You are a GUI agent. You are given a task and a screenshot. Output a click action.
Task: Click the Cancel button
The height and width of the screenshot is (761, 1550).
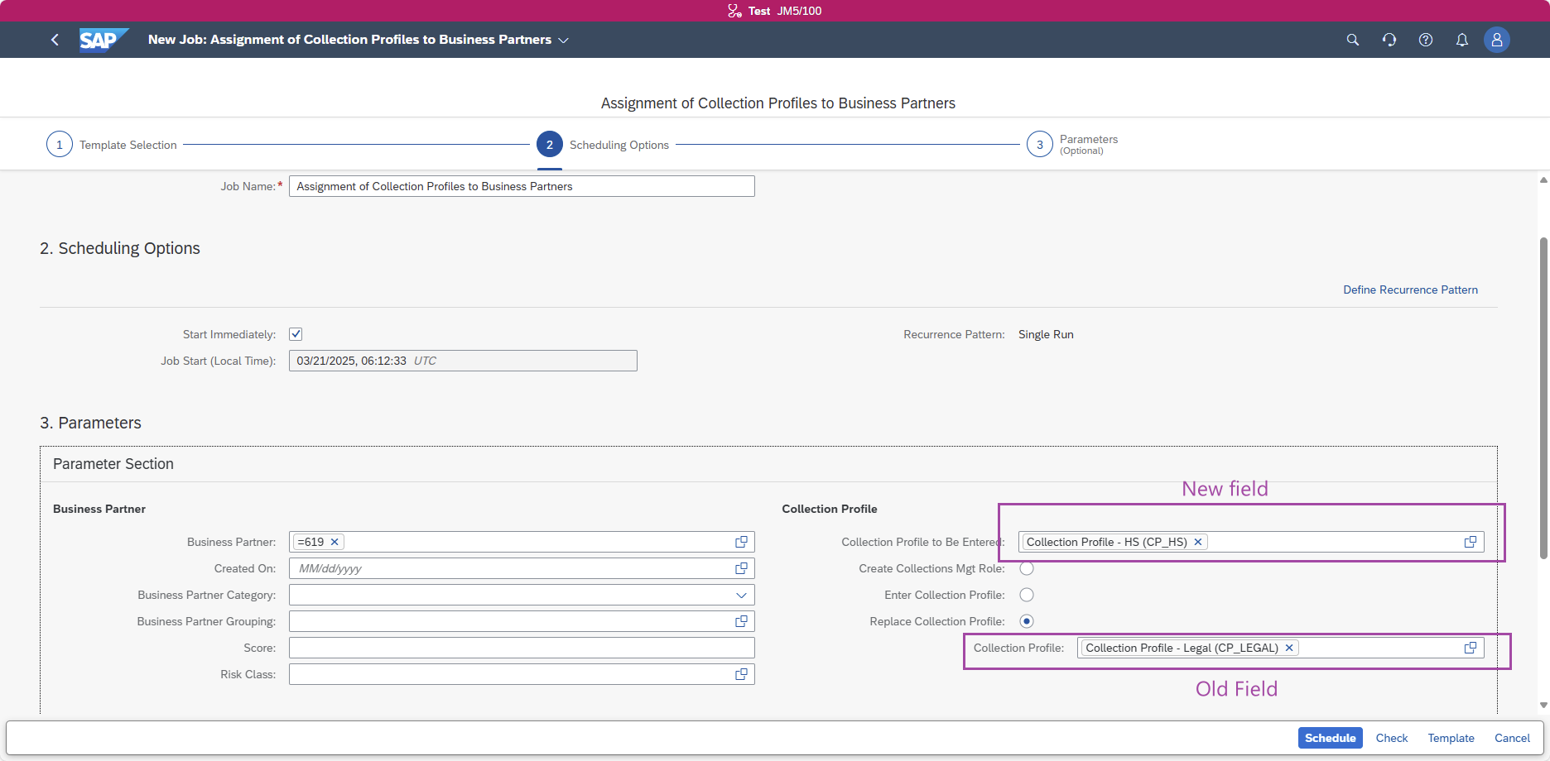point(1512,738)
